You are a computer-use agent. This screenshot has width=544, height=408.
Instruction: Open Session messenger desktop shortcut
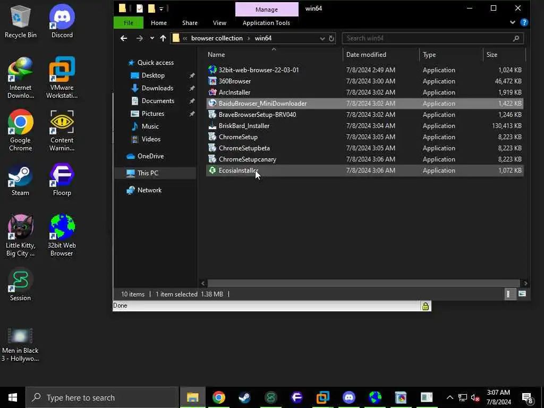20,285
